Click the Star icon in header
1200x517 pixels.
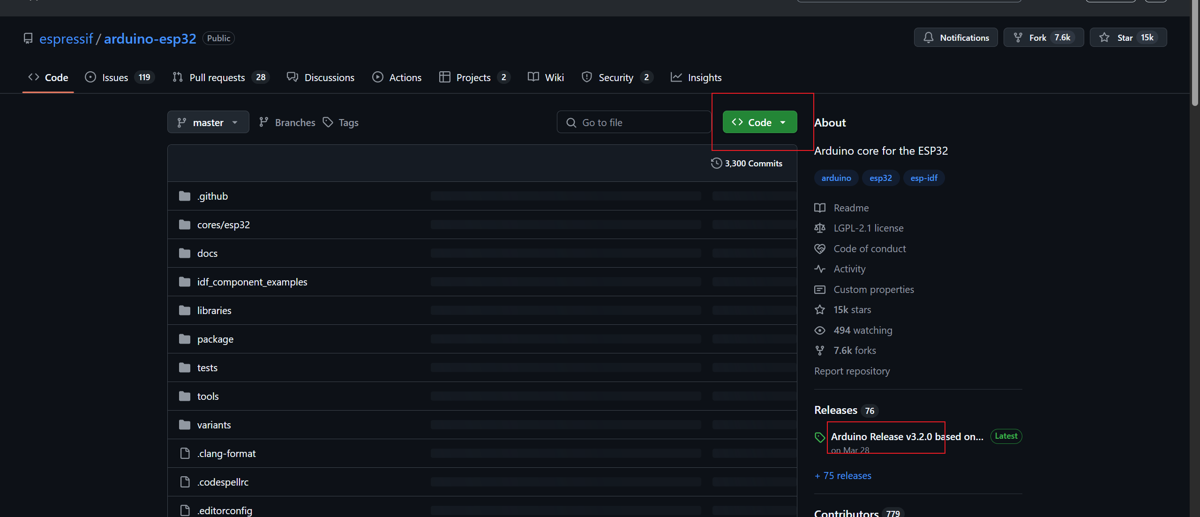tap(1104, 37)
